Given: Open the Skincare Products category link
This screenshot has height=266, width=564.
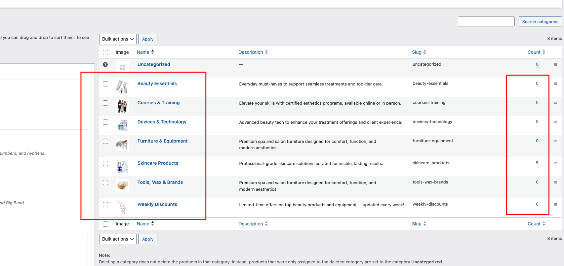Looking at the screenshot, I should tap(158, 163).
